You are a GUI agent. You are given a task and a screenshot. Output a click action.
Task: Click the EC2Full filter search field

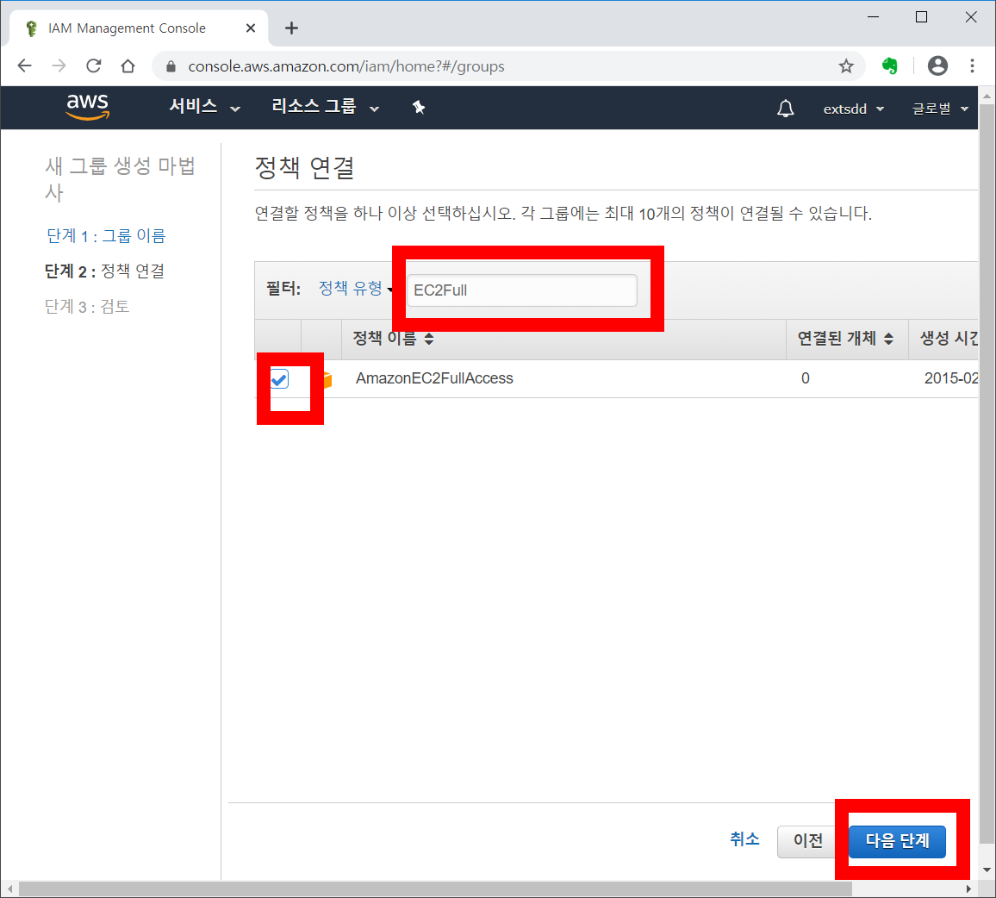pos(521,290)
